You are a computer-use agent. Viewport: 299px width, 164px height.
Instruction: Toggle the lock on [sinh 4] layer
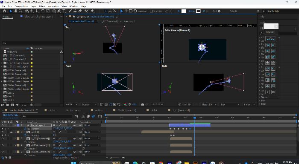pos(12,132)
